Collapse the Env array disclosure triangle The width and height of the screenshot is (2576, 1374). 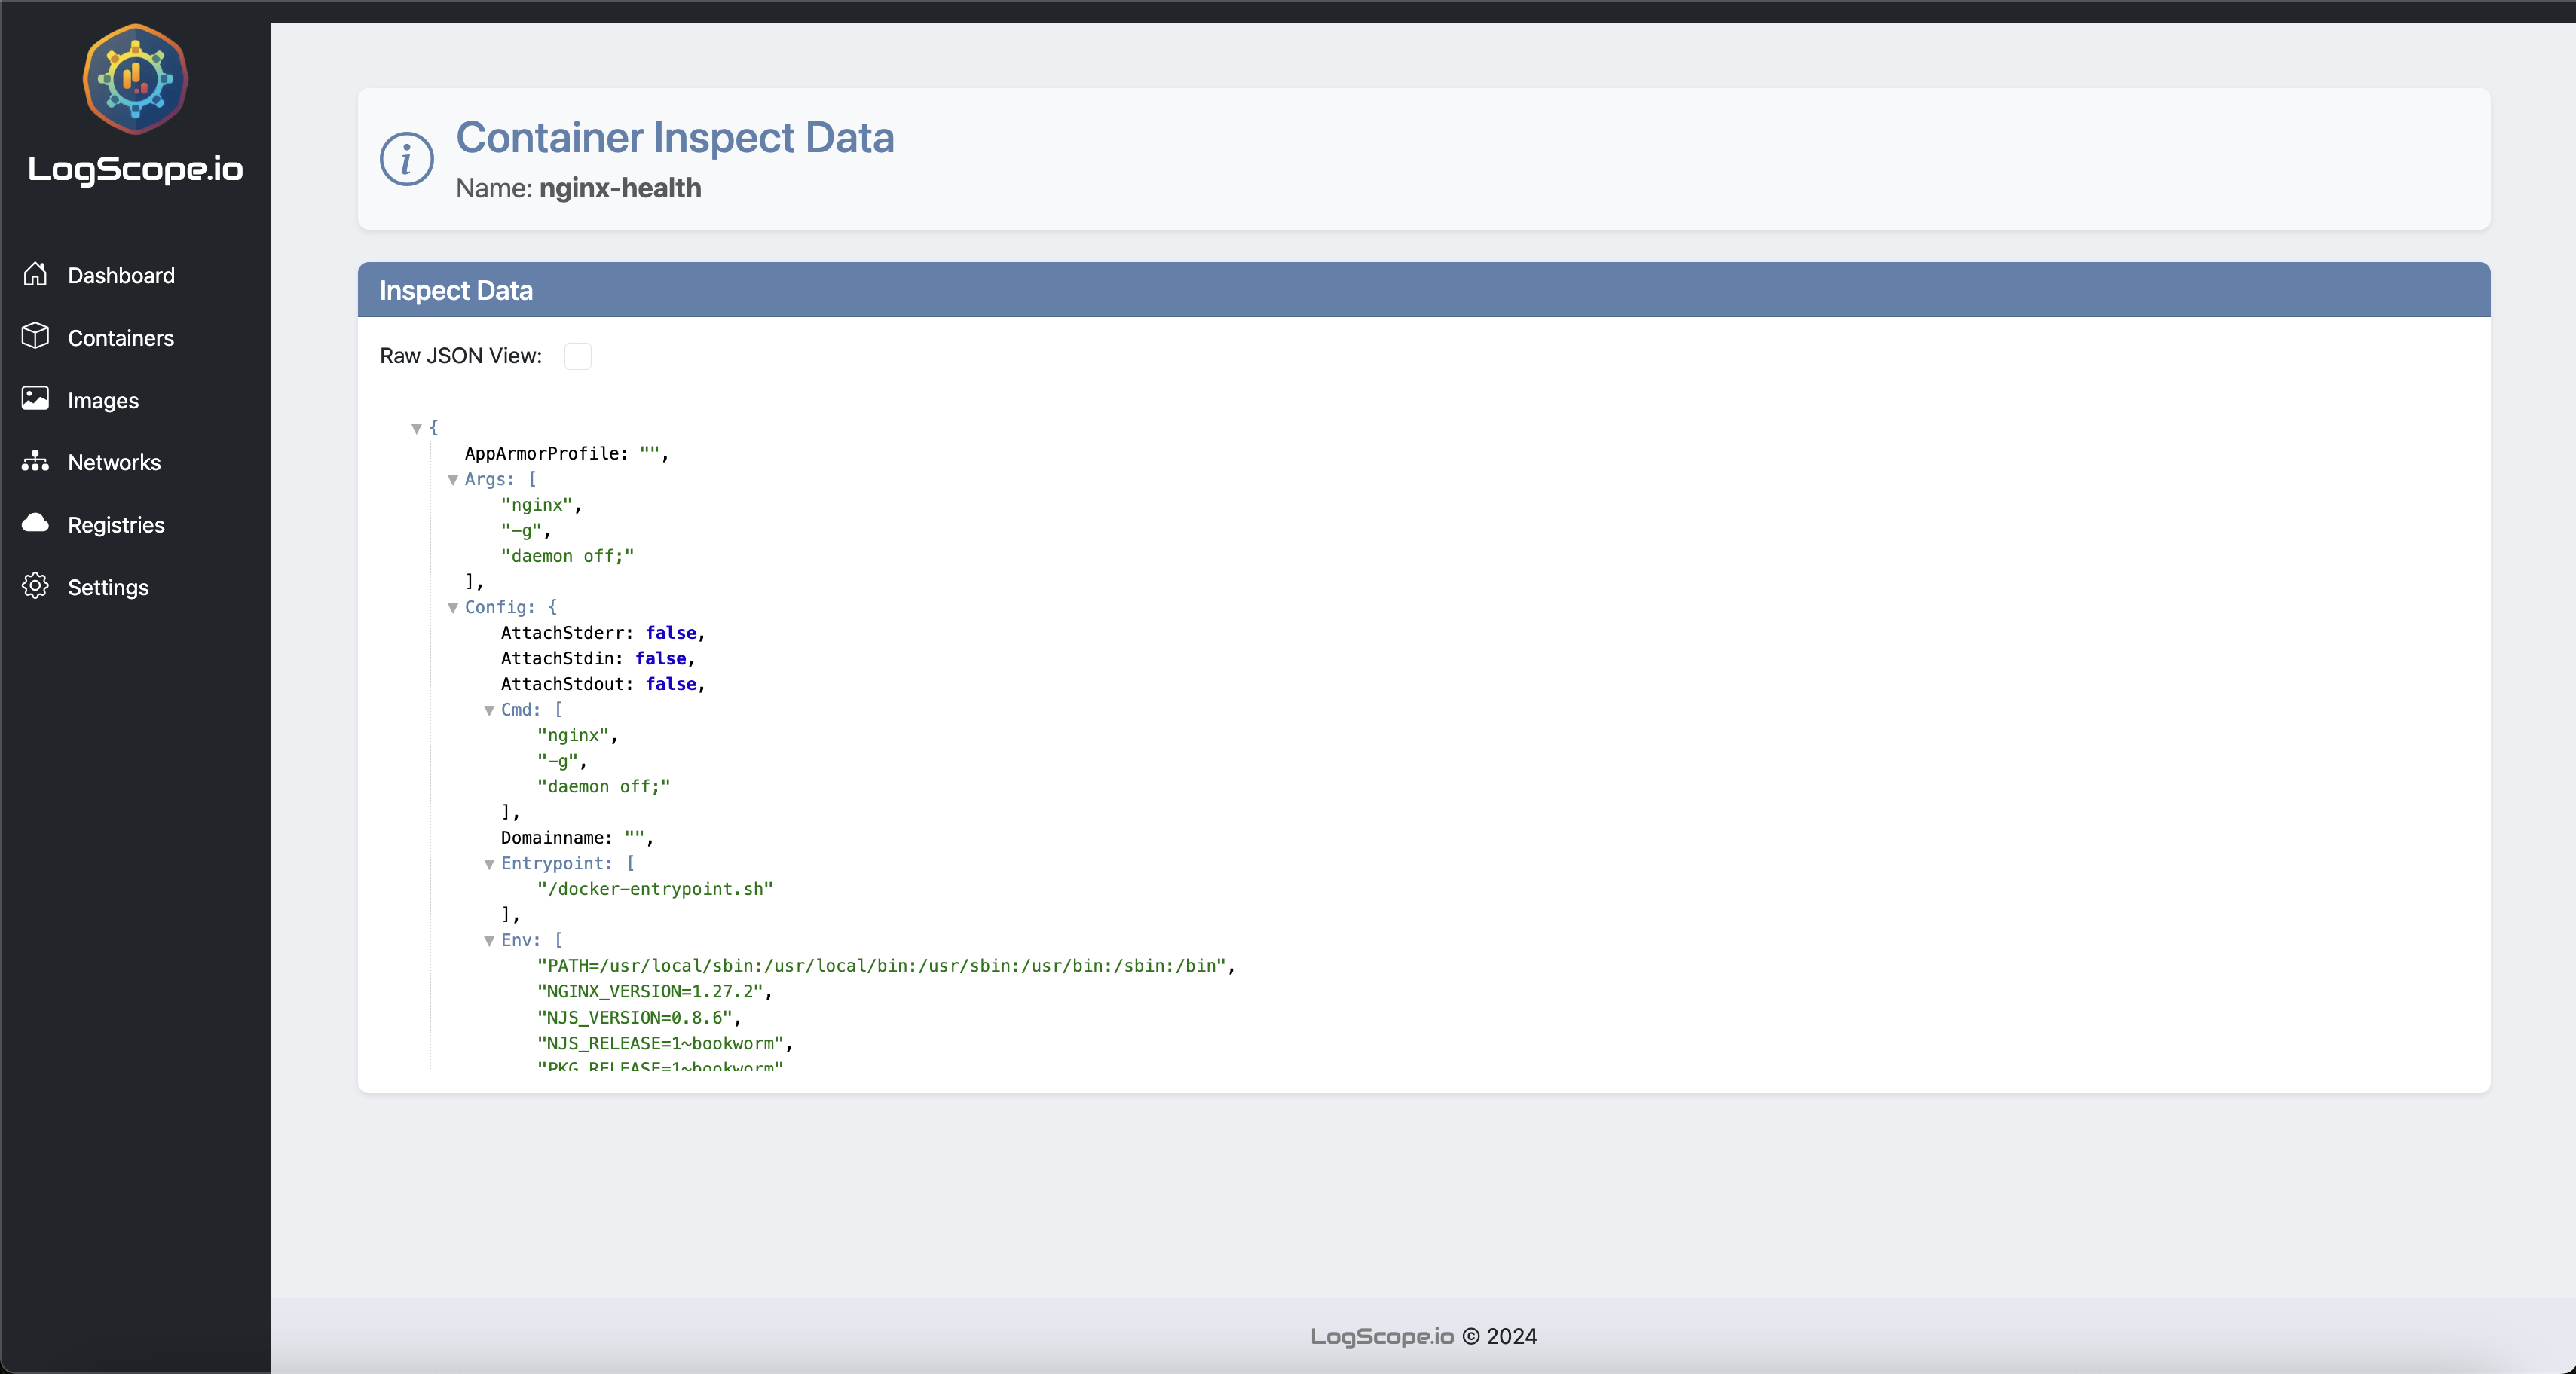tap(490, 942)
